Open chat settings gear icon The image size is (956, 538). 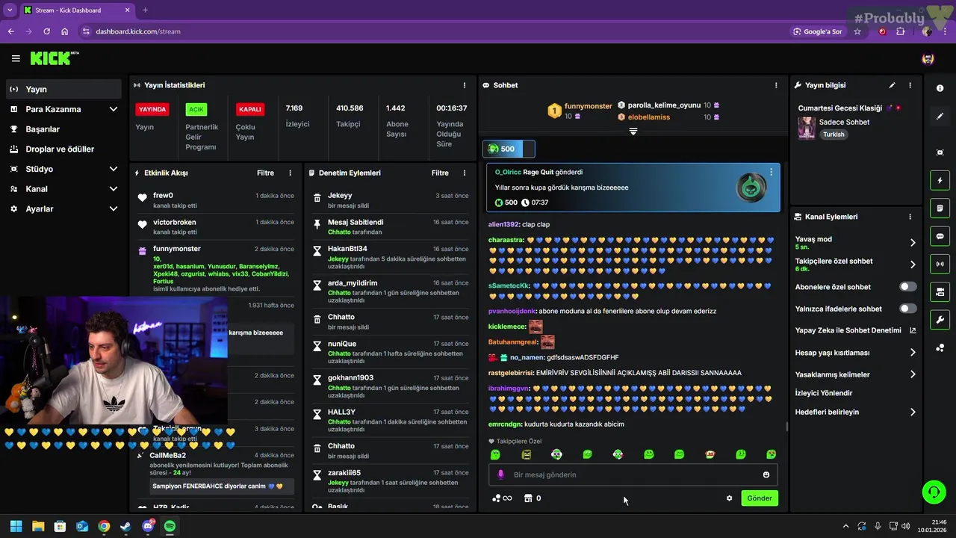(x=729, y=498)
